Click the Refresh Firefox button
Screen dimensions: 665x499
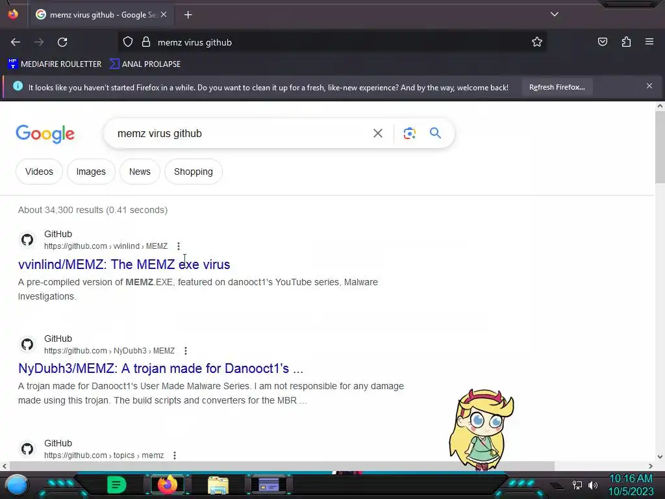557,87
